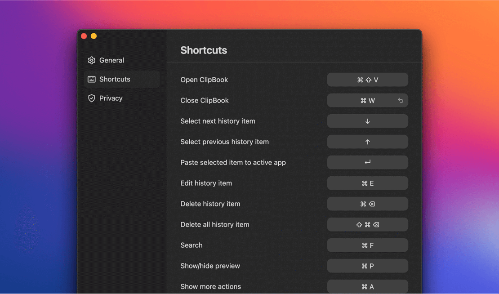
Task: Click the Shortcuts keyboard icon
Action: [x=92, y=79]
